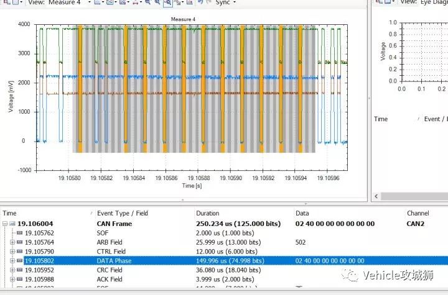Open the Measure 4 view dropdown
This screenshot has height=295, width=448.
pos(89,2)
